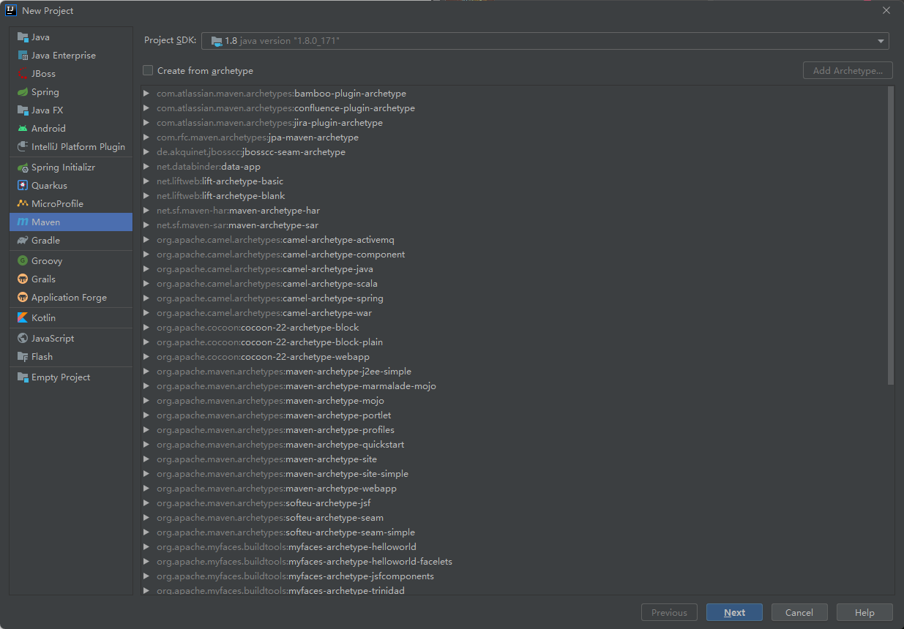Choose Kotlin project type
The height and width of the screenshot is (629, 904).
[71, 318]
